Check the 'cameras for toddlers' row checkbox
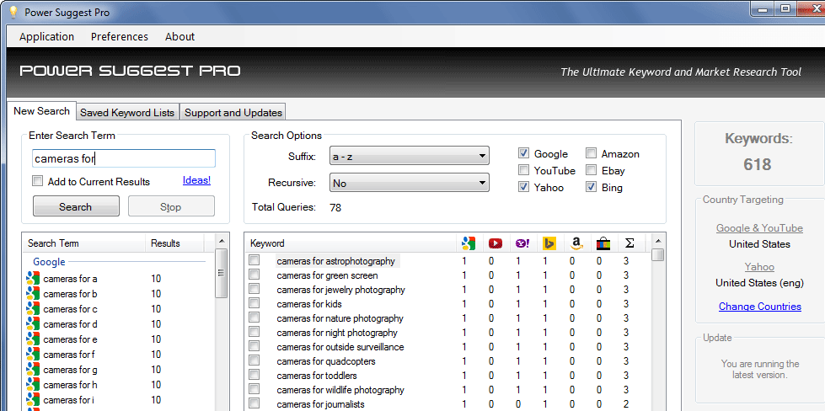Screen dimensions: 825x411 coord(254,375)
